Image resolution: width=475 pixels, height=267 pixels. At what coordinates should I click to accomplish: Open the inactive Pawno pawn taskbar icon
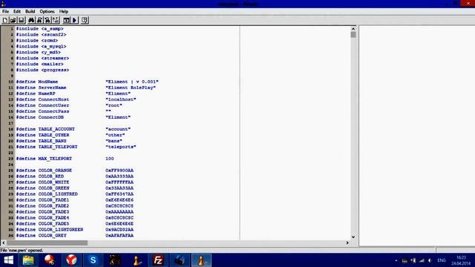tap(137, 260)
